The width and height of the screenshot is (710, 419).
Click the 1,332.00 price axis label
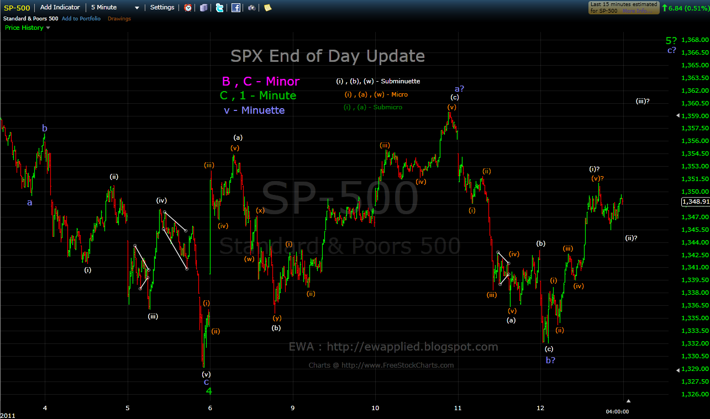click(x=695, y=343)
